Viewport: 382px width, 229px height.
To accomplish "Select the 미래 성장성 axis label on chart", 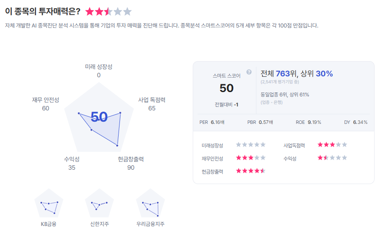I will 99,67.
